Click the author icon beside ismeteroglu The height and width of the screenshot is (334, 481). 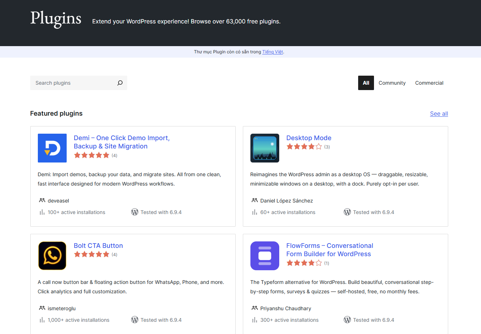pyautogui.click(x=42, y=308)
